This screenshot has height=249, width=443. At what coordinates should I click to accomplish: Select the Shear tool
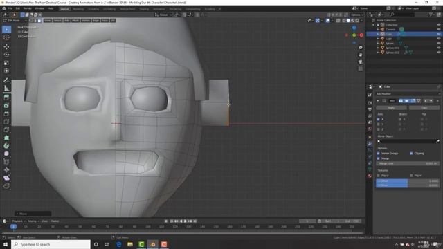[6, 178]
